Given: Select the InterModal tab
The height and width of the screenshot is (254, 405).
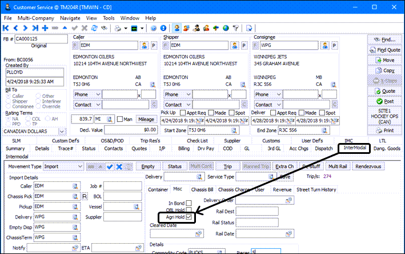Looking at the screenshot, I should click(x=354, y=148).
